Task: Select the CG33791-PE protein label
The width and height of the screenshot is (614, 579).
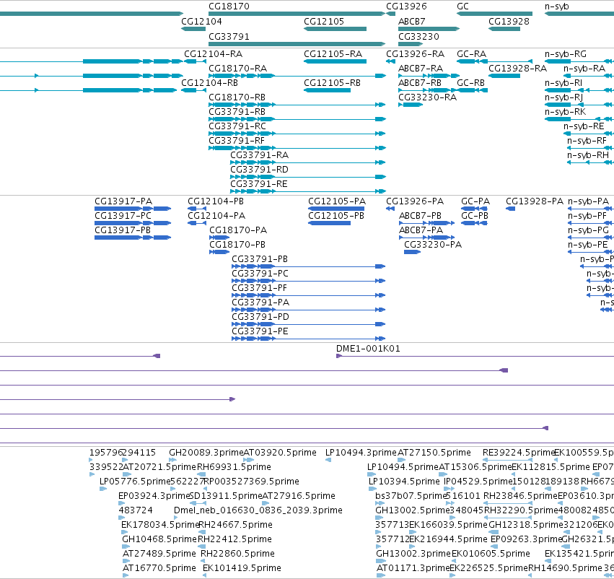Action: pyautogui.click(x=260, y=331)
